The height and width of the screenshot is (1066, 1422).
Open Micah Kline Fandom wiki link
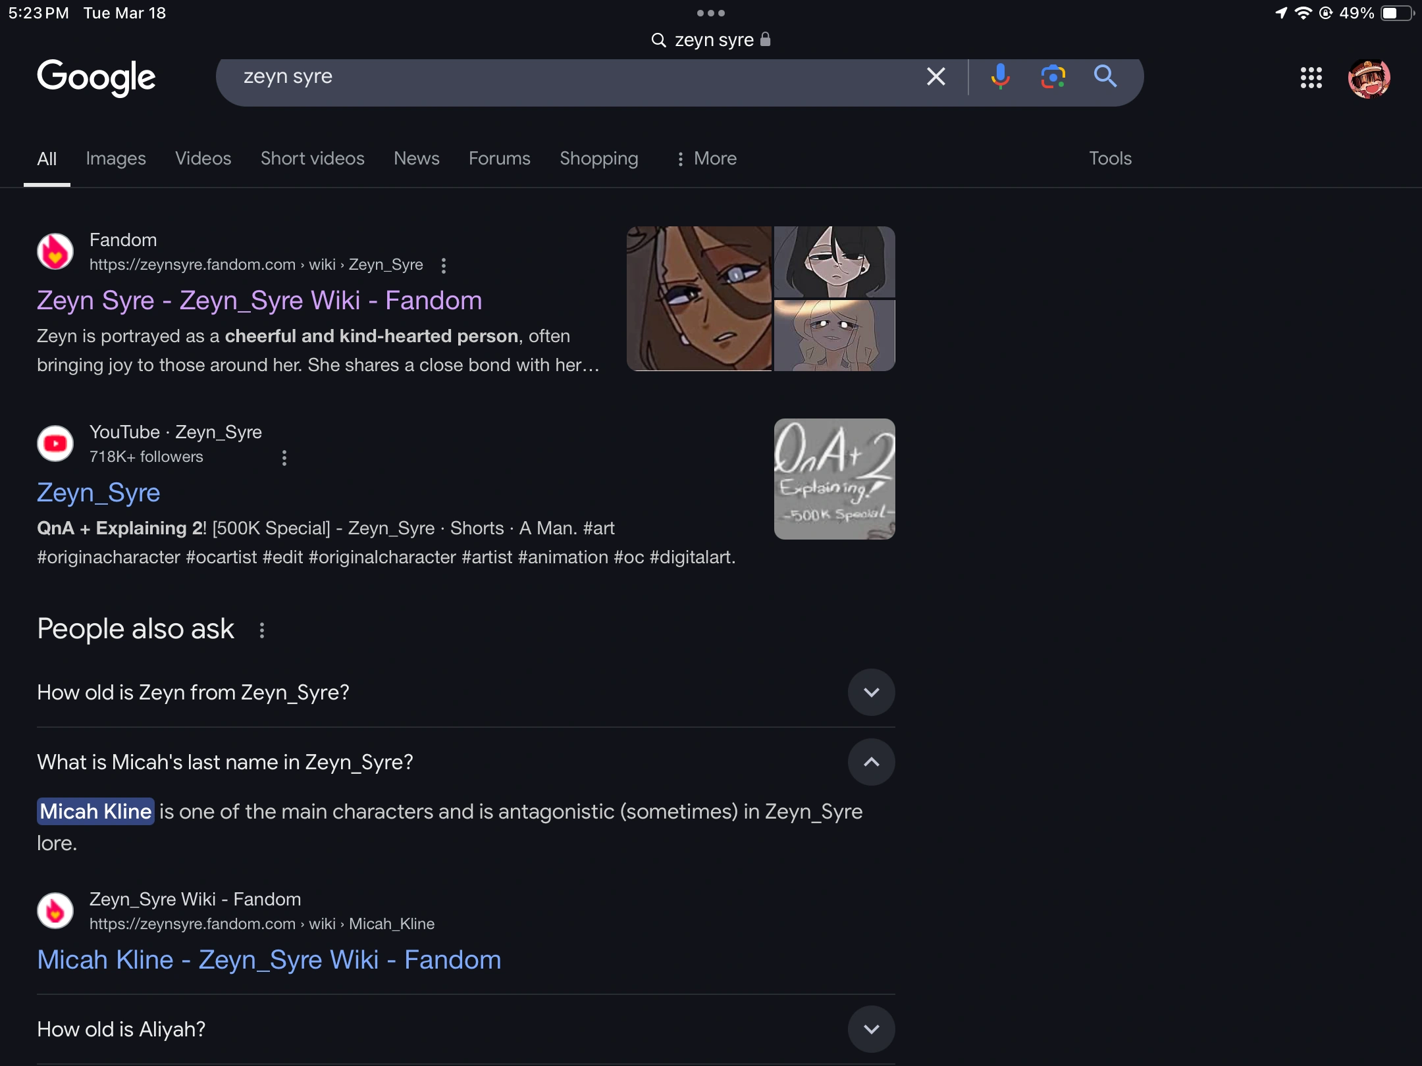click(269, 960)
